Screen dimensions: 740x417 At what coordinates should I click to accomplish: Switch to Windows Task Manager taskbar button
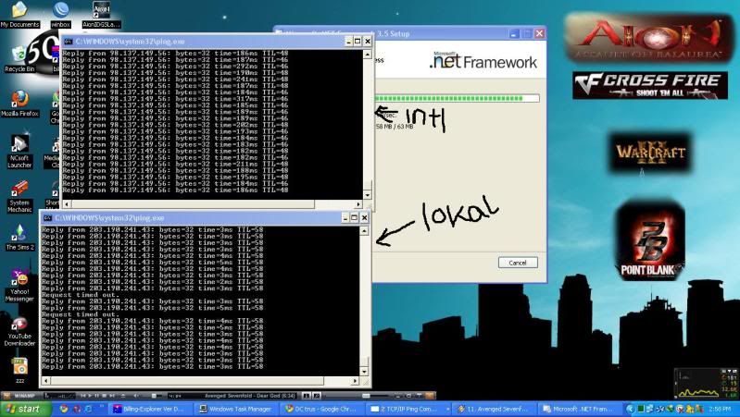pos(236,409)
